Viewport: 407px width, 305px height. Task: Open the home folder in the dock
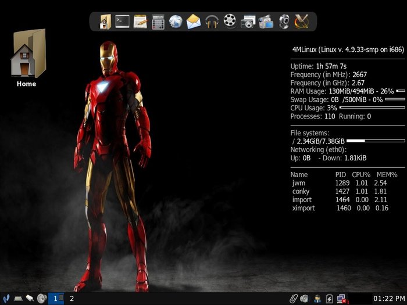(105, 22)
